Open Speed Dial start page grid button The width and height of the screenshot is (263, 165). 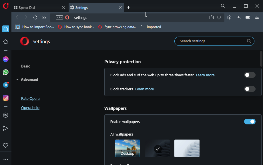(x=44, y=17)
